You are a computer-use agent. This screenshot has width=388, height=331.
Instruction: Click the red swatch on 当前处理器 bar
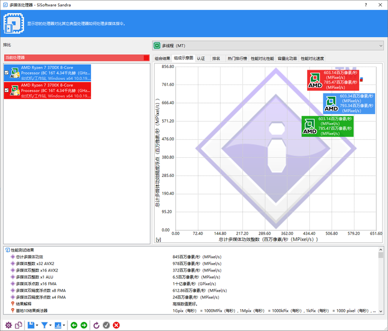[x=147, y=57]
